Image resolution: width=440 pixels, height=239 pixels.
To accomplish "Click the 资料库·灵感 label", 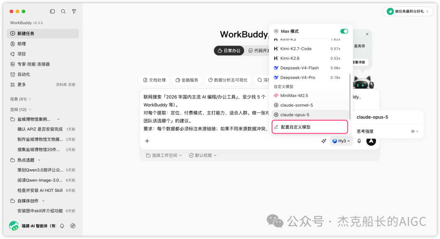I will click(x=65, y=85).
